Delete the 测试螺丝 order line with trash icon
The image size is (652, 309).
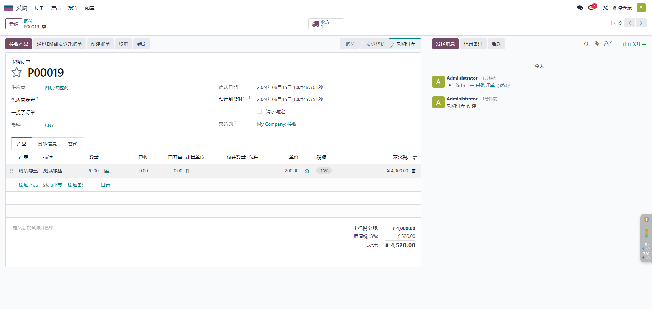tap(414, 171)
